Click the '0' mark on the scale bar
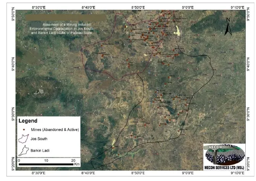This screenshot has height=181, width=256. click(x=19, y=160)
